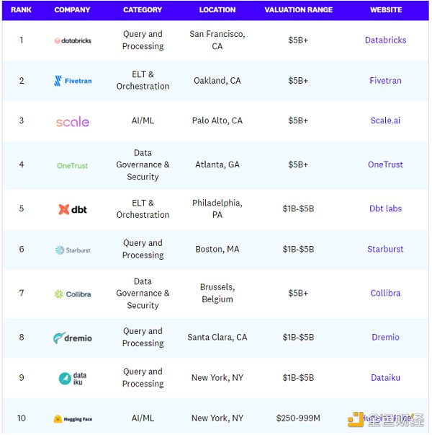This screenshot has width=432, height=435.
Task: Click the Scale logo in row 3
Action: tap(73, 122)
